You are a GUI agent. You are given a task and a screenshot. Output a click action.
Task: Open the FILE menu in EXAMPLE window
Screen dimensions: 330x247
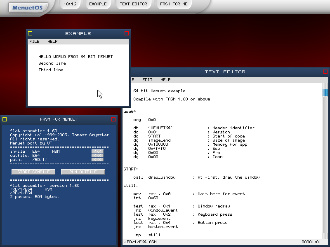coord(34,42)
